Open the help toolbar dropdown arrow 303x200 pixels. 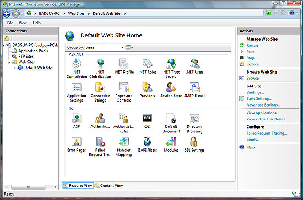point(297,13)
